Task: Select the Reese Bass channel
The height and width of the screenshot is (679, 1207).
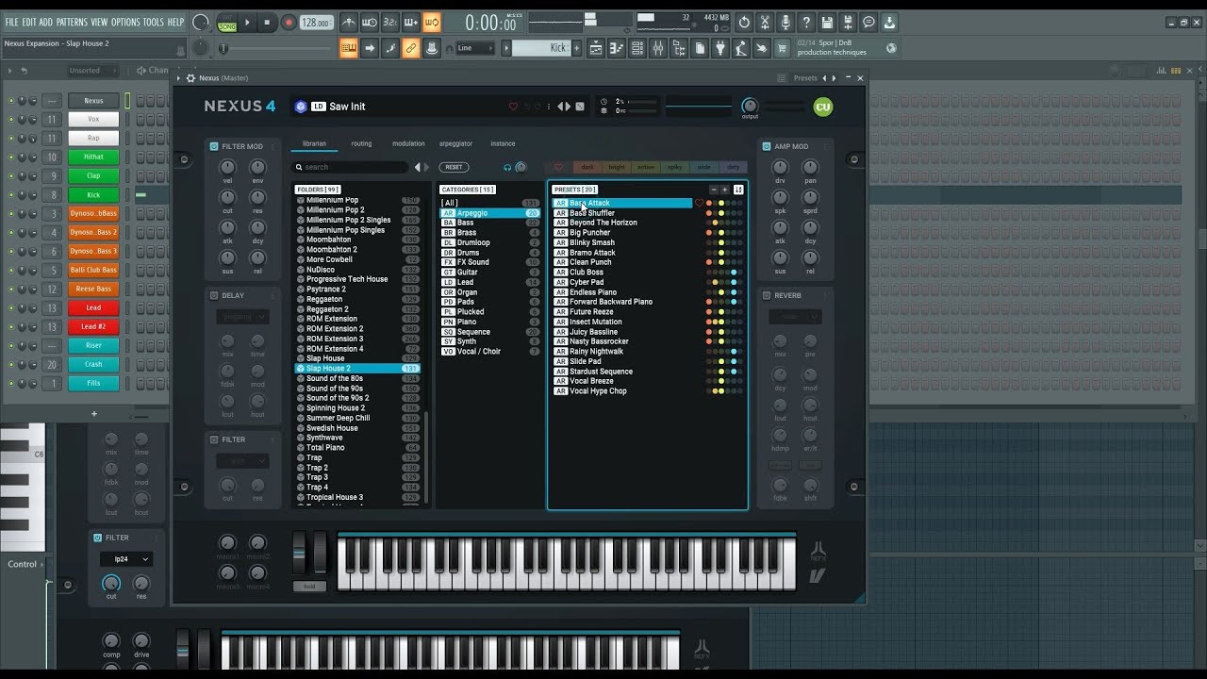Action: (93, 289)
